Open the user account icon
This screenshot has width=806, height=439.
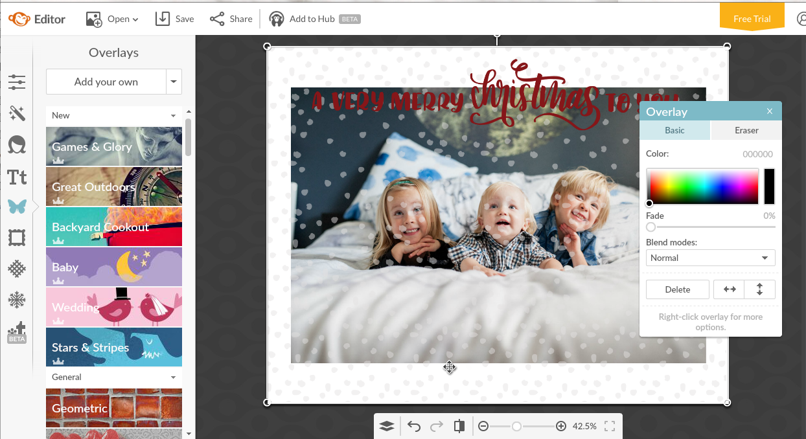(x=801, y=19)
